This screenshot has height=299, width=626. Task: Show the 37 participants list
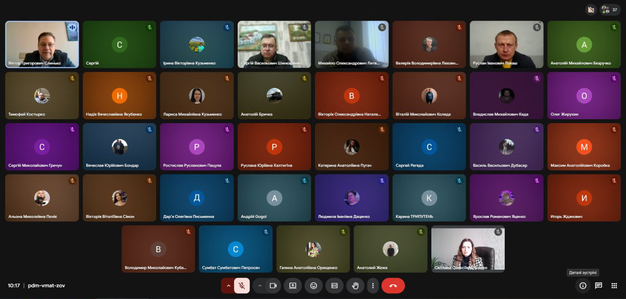click(x=610, y=10)
